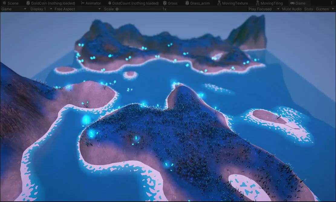Click the Grass_anim tab icon

coord(187,3)
